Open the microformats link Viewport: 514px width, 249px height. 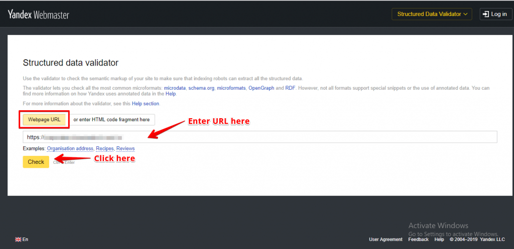[231, 88]
